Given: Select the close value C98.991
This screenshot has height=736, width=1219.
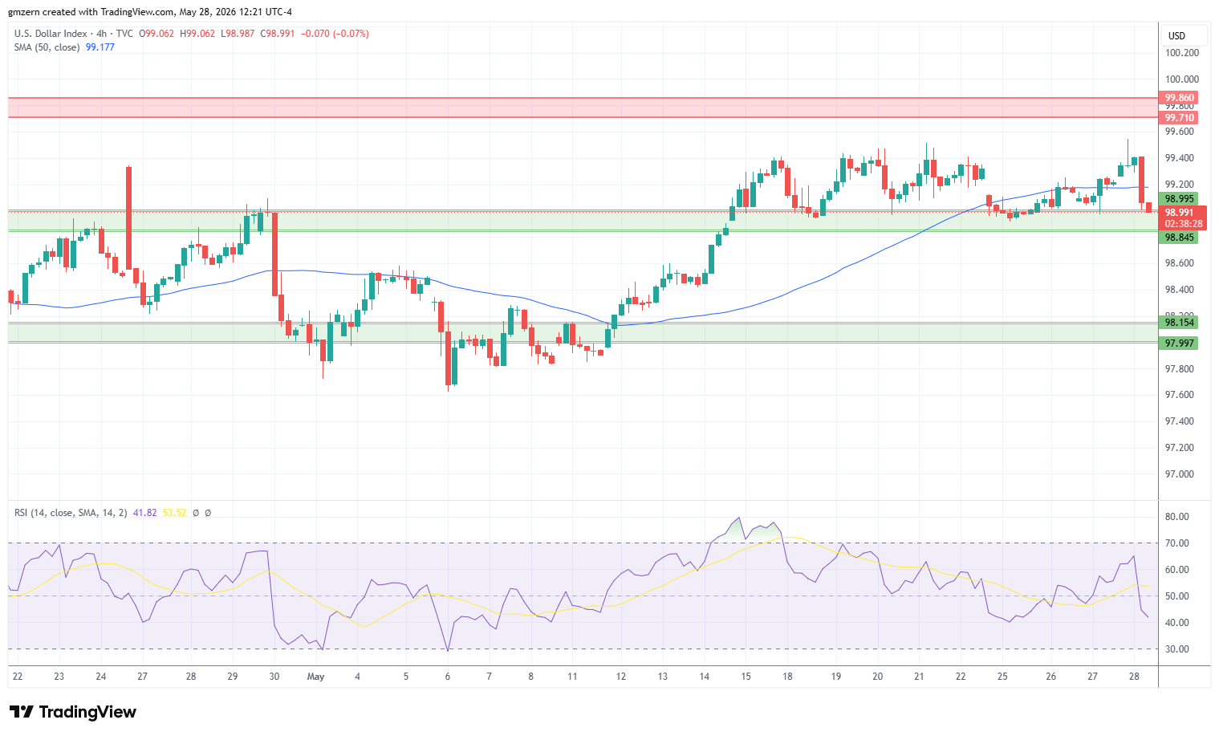Looking at the screenshot, I should (x=278, y=34).
